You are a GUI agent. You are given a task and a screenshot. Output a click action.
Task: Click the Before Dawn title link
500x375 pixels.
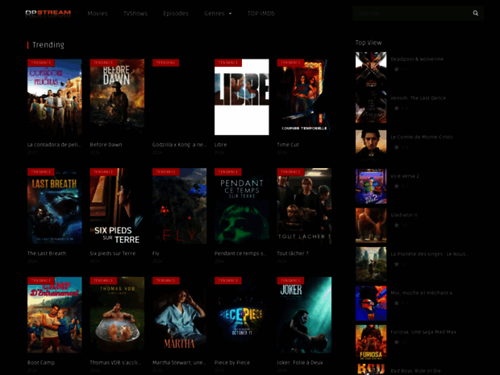[106, 145]
